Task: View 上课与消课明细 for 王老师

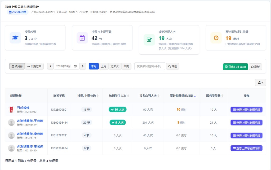Action: click(x=246, y=123)
